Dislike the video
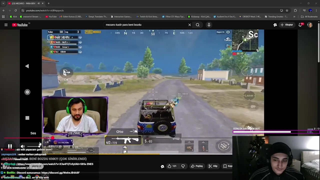Screen dimensions: 320x180 coord(183,166)
